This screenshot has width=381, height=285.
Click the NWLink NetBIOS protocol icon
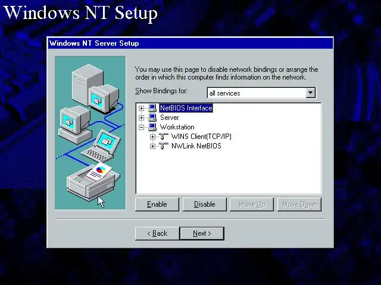[164, 146]
